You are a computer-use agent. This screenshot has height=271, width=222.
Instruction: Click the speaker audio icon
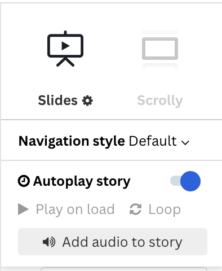coord(49,242)
